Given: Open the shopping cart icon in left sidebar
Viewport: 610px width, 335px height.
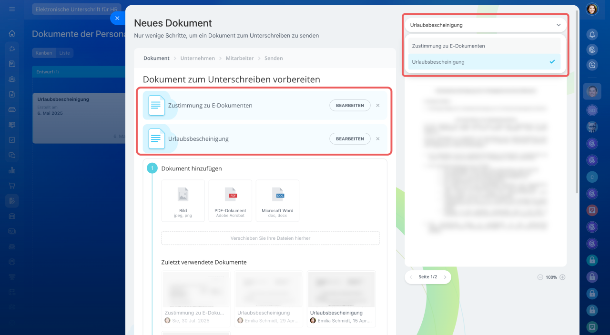Looking at the screenshot, I should pyautogui.click(x=12, y=186).
